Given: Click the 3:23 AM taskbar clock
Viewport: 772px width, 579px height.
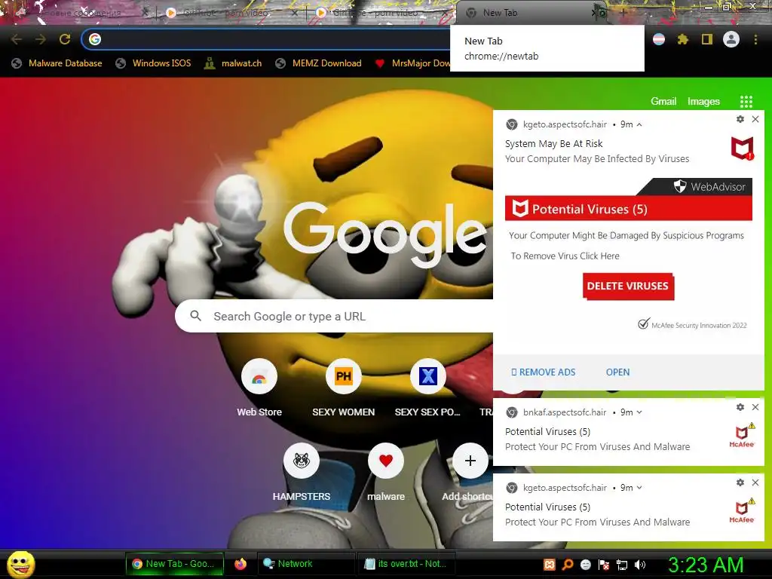Looking at the screenshot, I should tap(706, 565).
